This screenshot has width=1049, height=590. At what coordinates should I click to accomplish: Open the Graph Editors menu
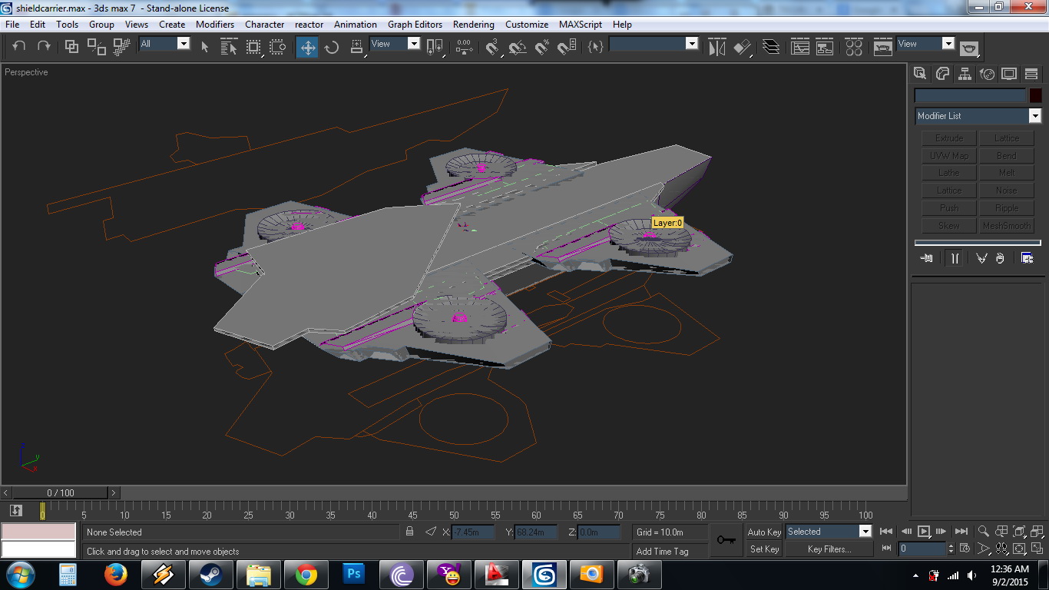[x=415, y=25]
